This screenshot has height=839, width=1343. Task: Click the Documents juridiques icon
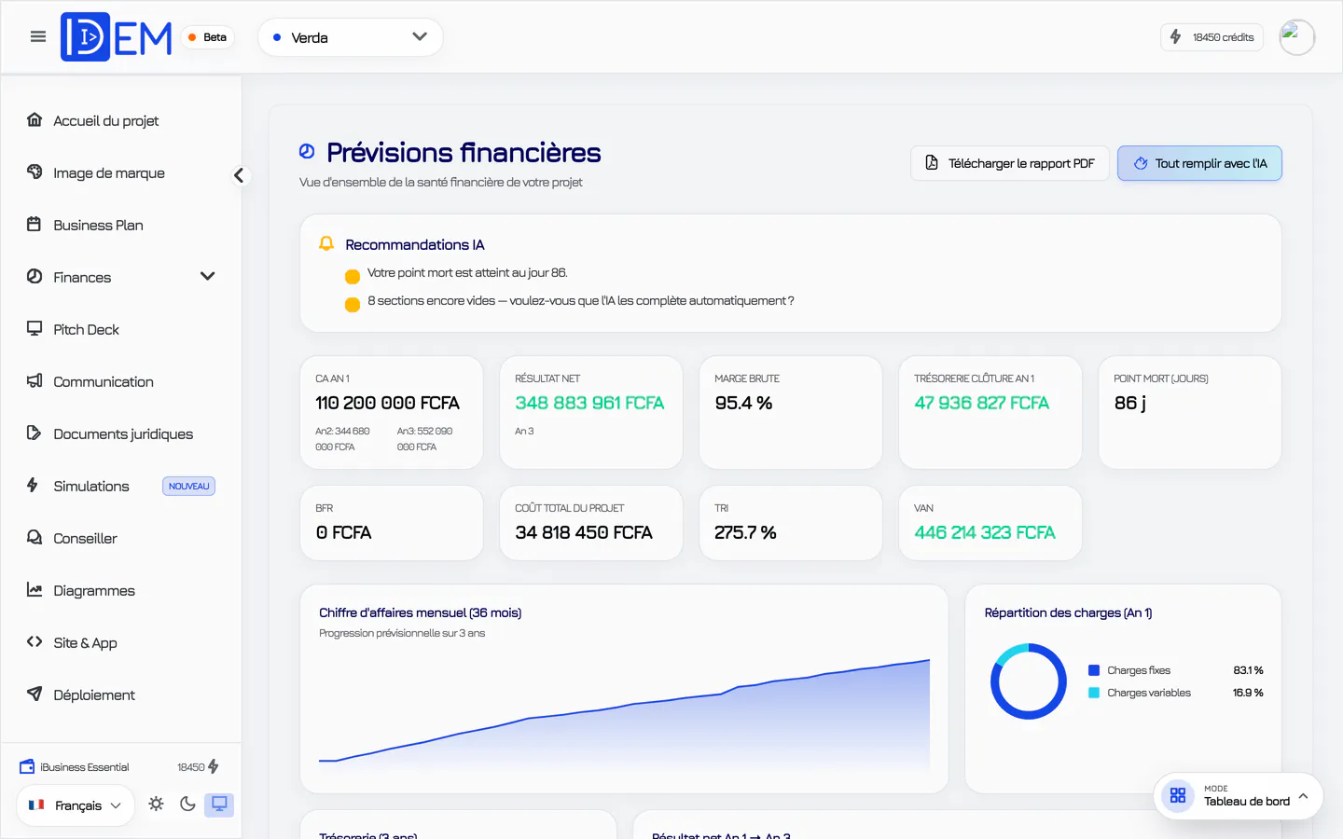tap(35, 433)
